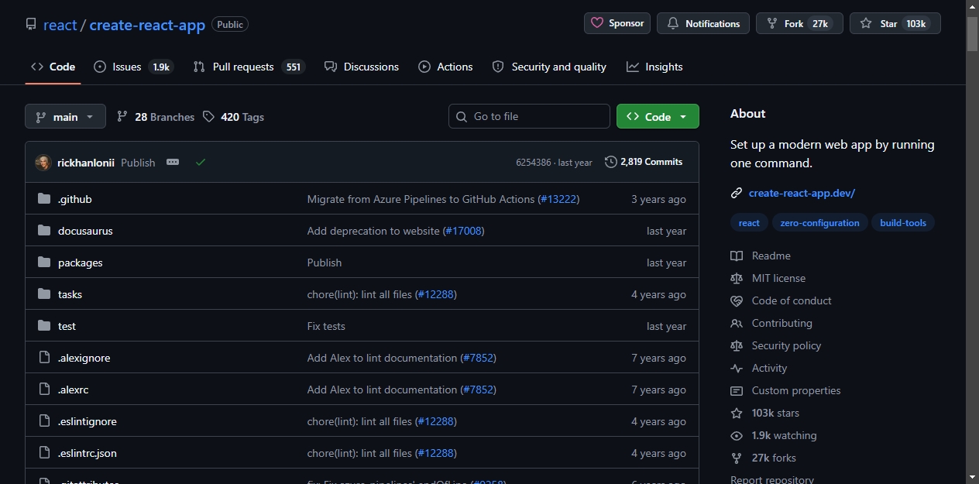Open the test folder
This screenshot has height=484, width=979.
(x=67, y=326)
